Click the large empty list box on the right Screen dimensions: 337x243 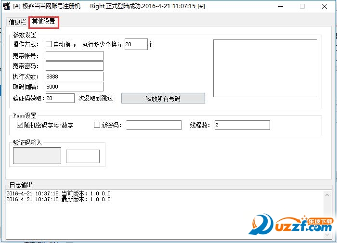coord(265,68)
